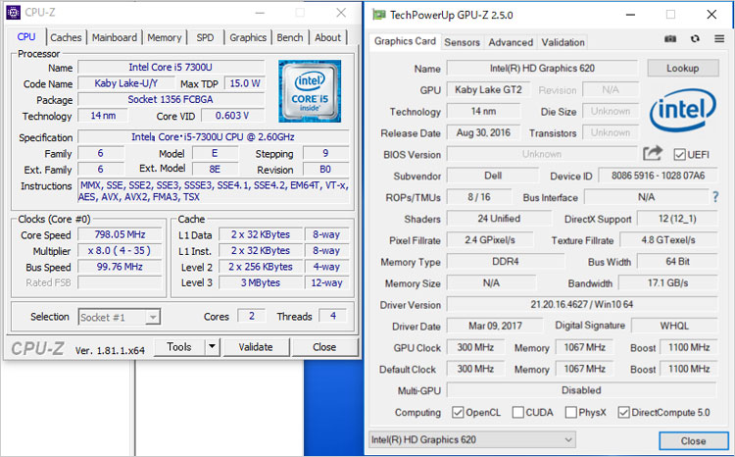Click the Driver Version value 21.20.16.4627 / Win10 64
This screenshot has height=457, width=735.
point(582,304)
